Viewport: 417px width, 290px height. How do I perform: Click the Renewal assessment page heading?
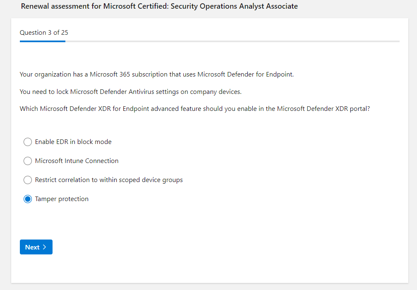159,6
